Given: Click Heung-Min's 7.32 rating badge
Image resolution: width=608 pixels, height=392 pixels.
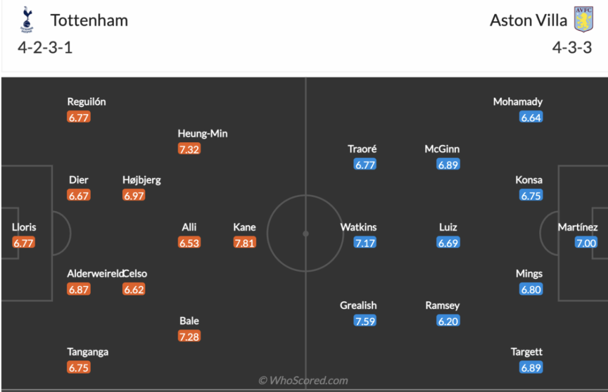Looking at the screenshot, I should [189, 149].
